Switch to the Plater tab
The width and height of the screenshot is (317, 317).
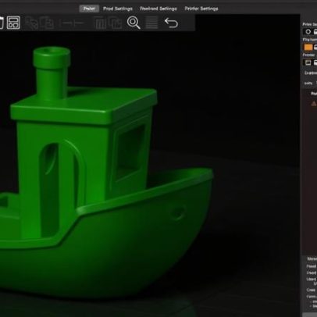(x=89, y=9)
